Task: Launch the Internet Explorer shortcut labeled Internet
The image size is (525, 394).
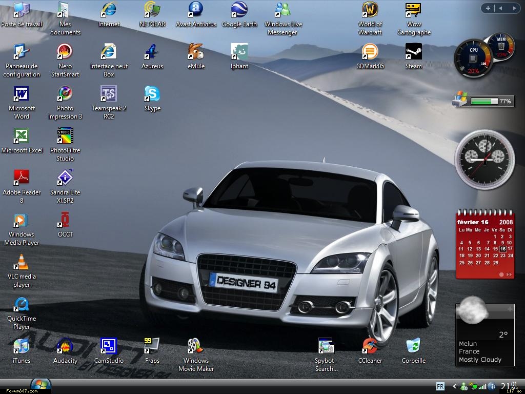Action: (109, 10)
